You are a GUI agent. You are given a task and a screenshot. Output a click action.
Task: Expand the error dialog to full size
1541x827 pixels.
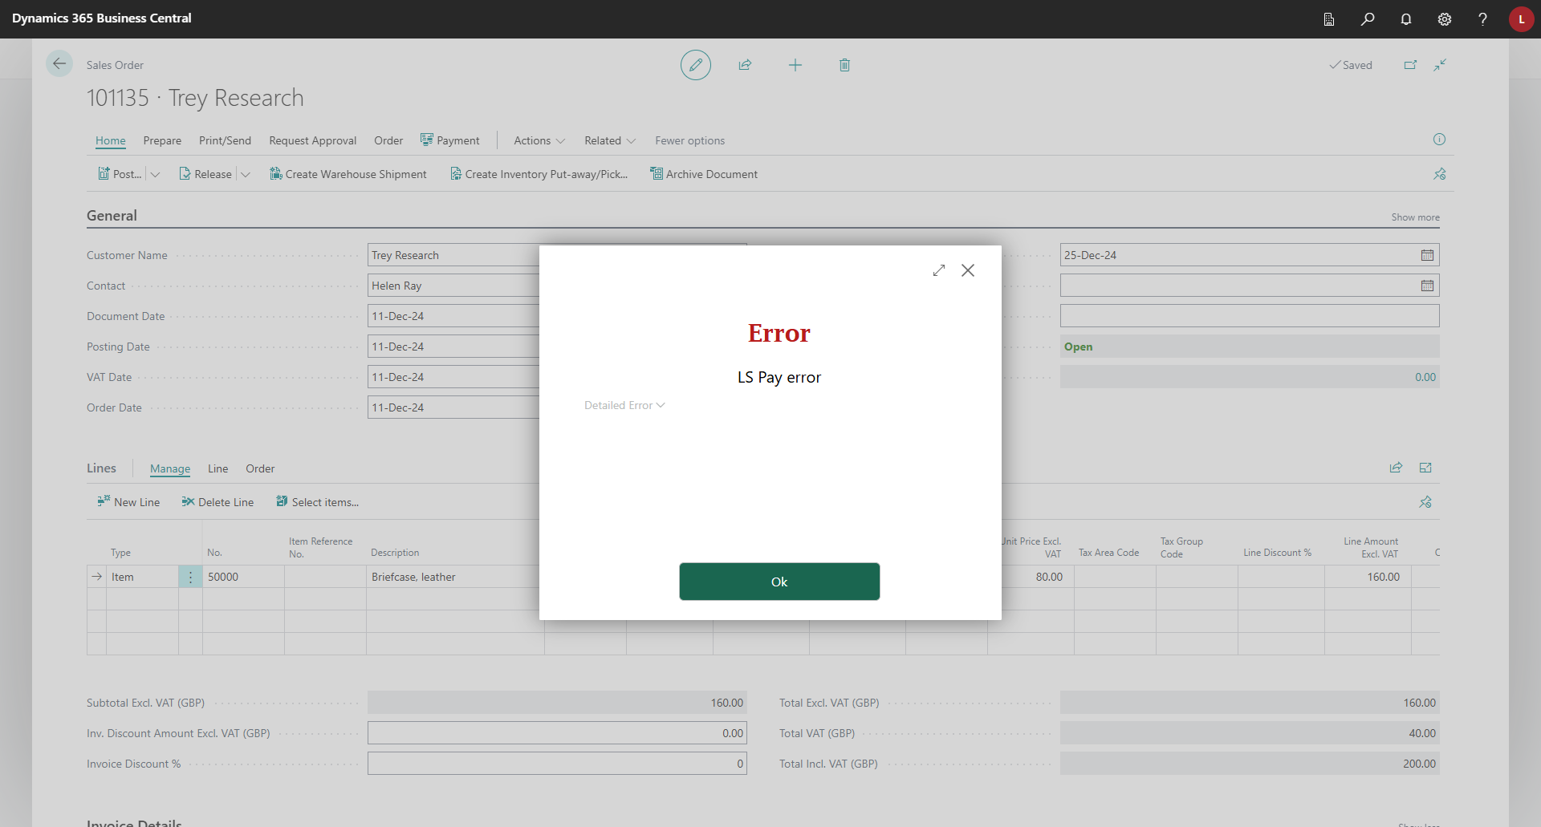click(939, 270)
